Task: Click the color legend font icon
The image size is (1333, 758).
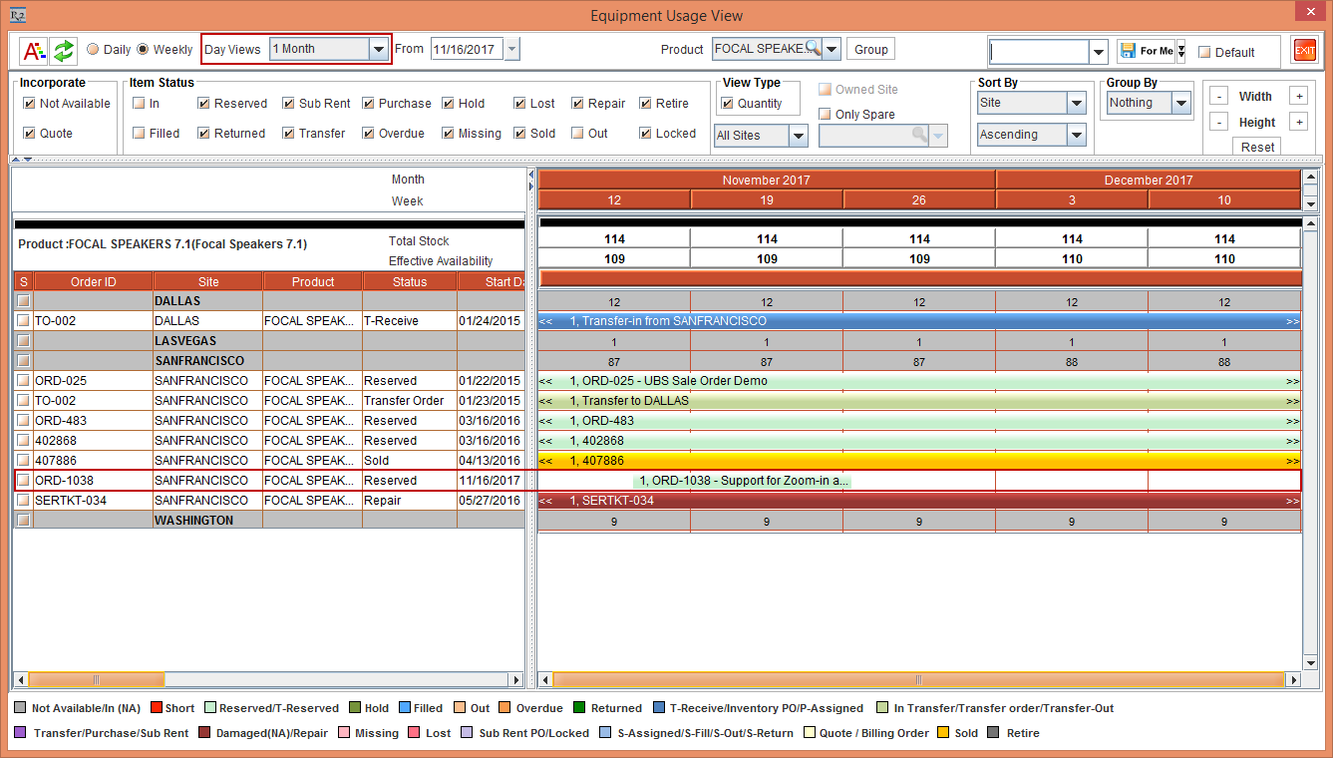Action: pos(34,50)
